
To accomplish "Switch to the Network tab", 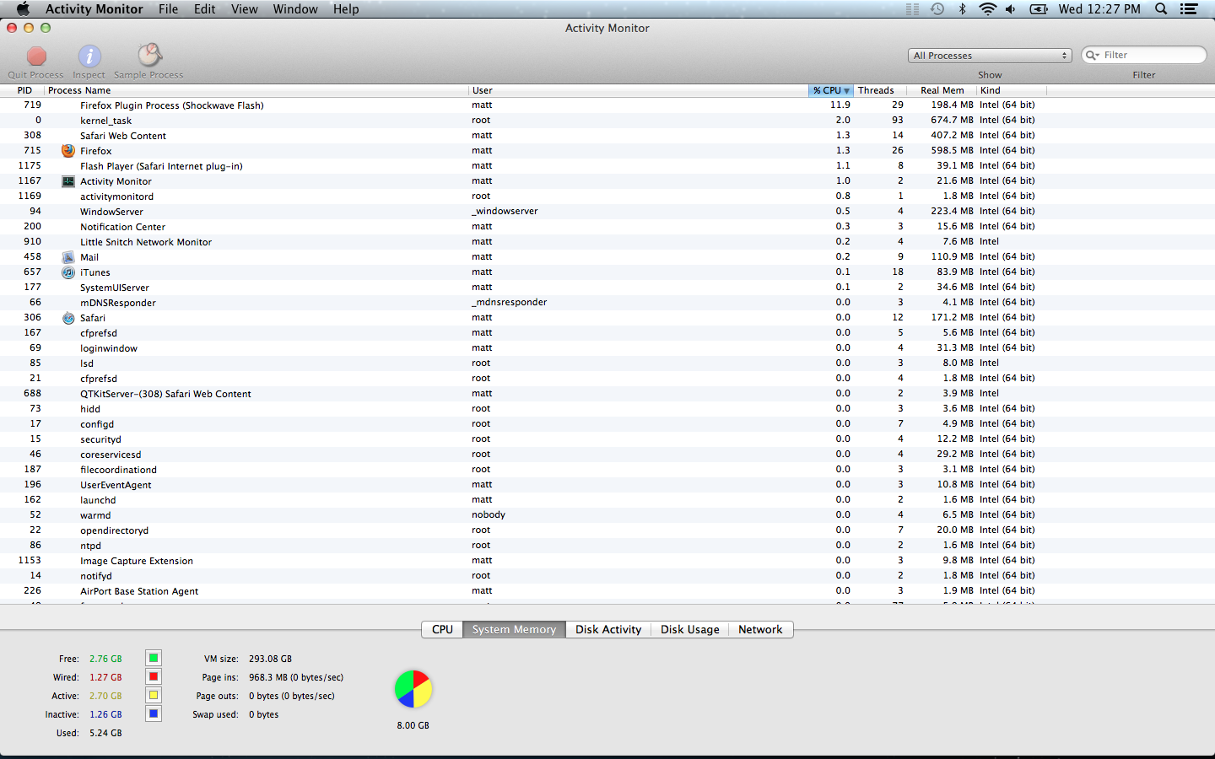I will pyautogui.click(x=760, y=630).
